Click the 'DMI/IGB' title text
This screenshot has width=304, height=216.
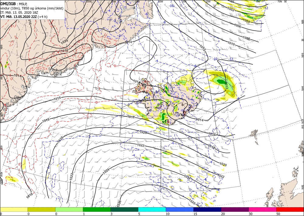8,3
